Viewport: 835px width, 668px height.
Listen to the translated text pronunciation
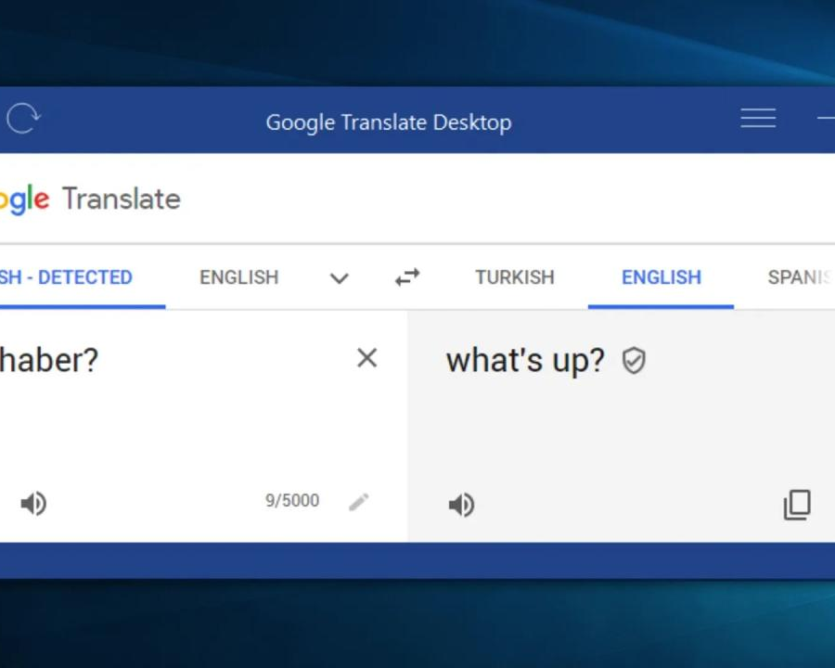pos(461,505)
